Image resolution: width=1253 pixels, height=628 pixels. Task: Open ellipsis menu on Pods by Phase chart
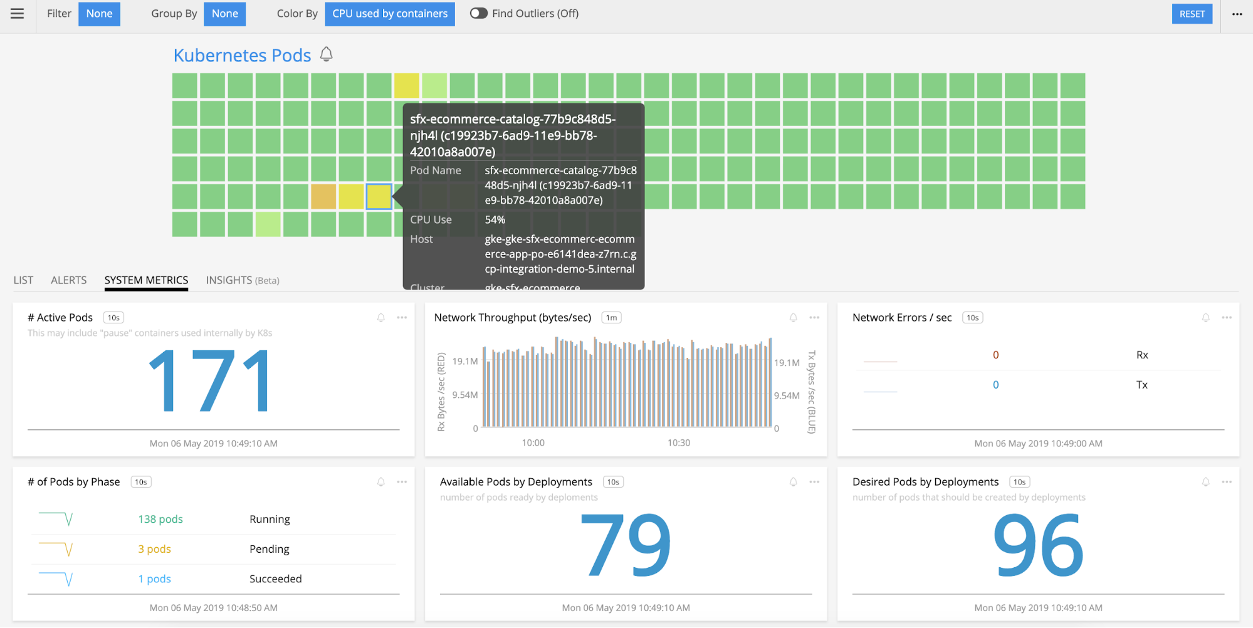pos(402,482)
